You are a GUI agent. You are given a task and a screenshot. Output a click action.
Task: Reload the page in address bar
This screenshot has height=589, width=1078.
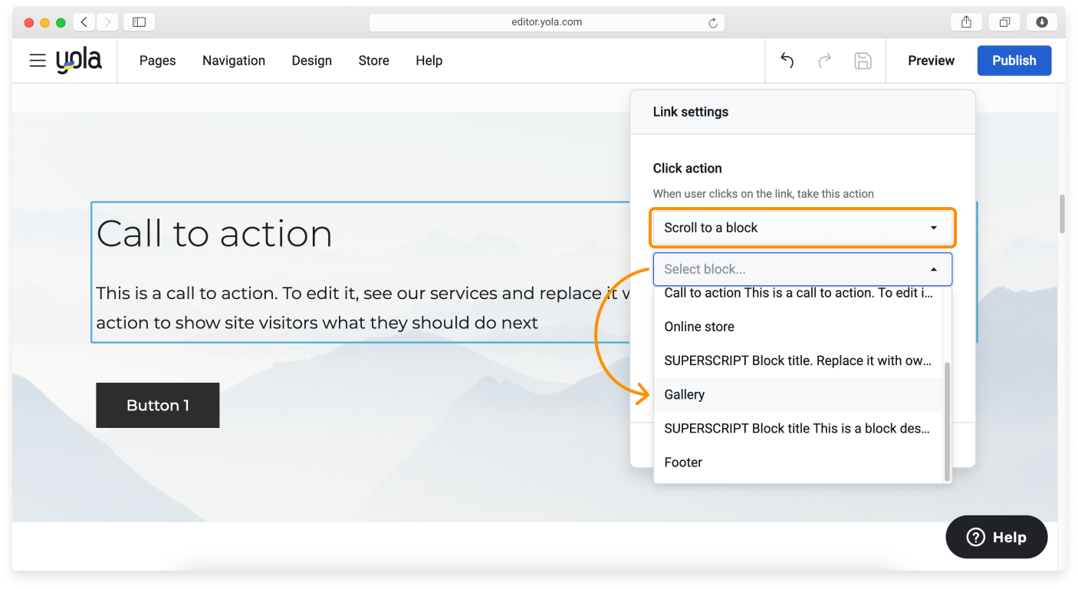tap(713, 23)
